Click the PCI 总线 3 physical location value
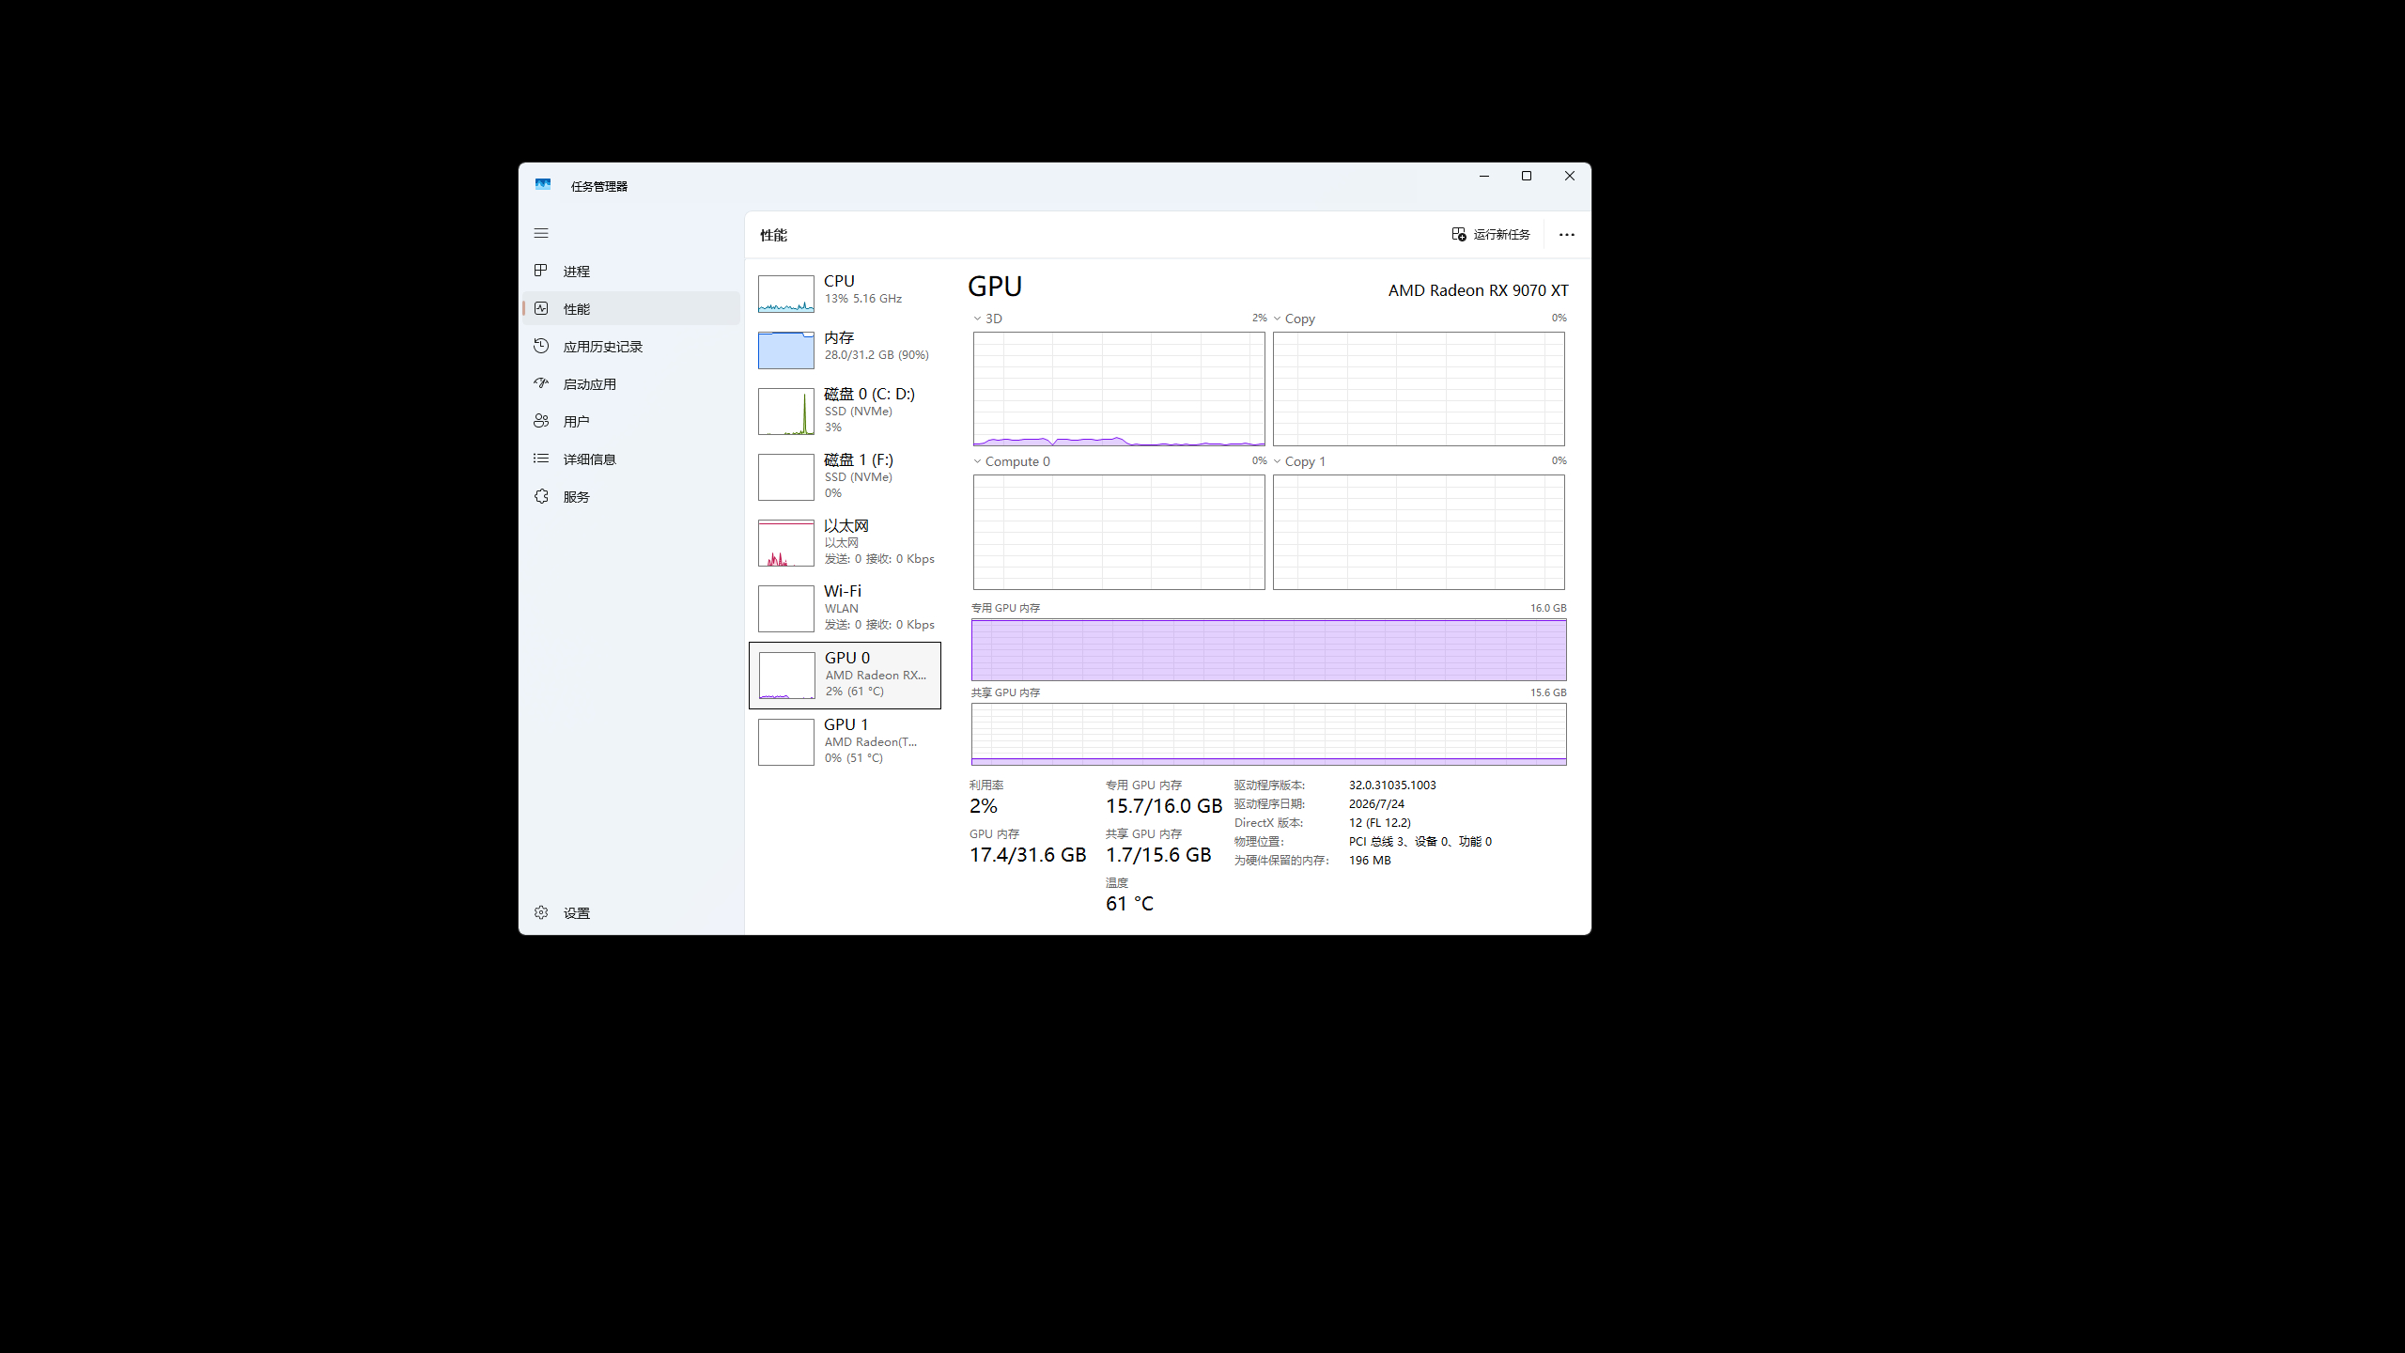 point(1420,842)
